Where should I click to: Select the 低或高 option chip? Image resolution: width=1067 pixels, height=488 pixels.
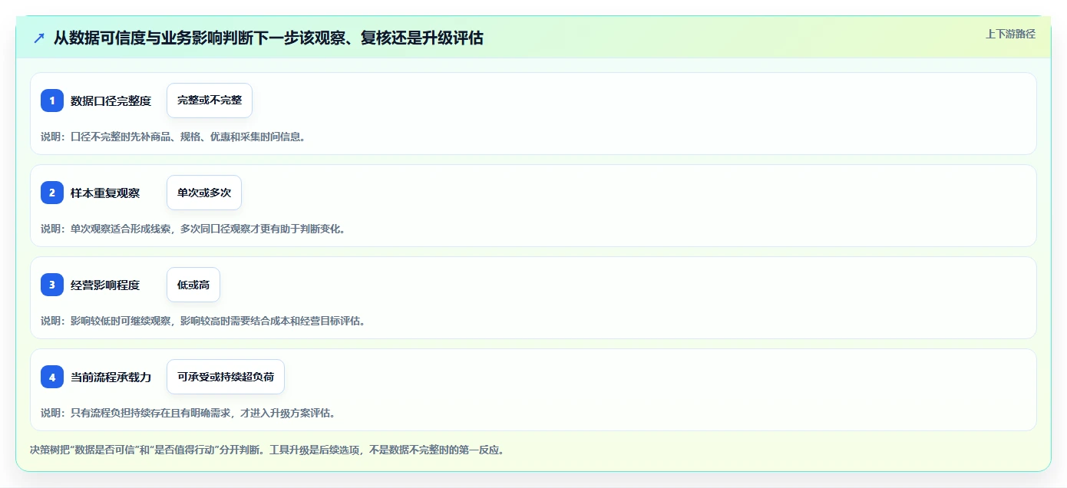click(x=193, y=285)
